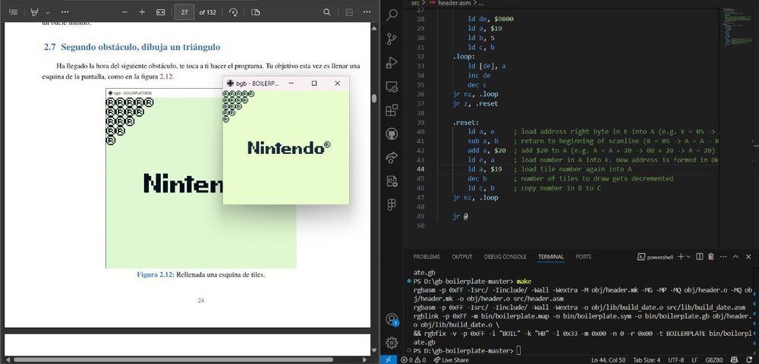The height and width of the screenshot is (364, 759).
Task: Switch to the OUTPUT panel tab
Action: 461,256
